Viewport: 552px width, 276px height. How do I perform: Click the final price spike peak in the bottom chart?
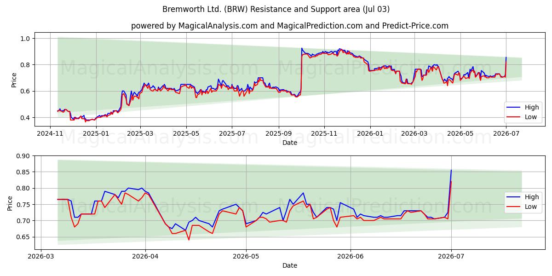[x=451, y=170]
